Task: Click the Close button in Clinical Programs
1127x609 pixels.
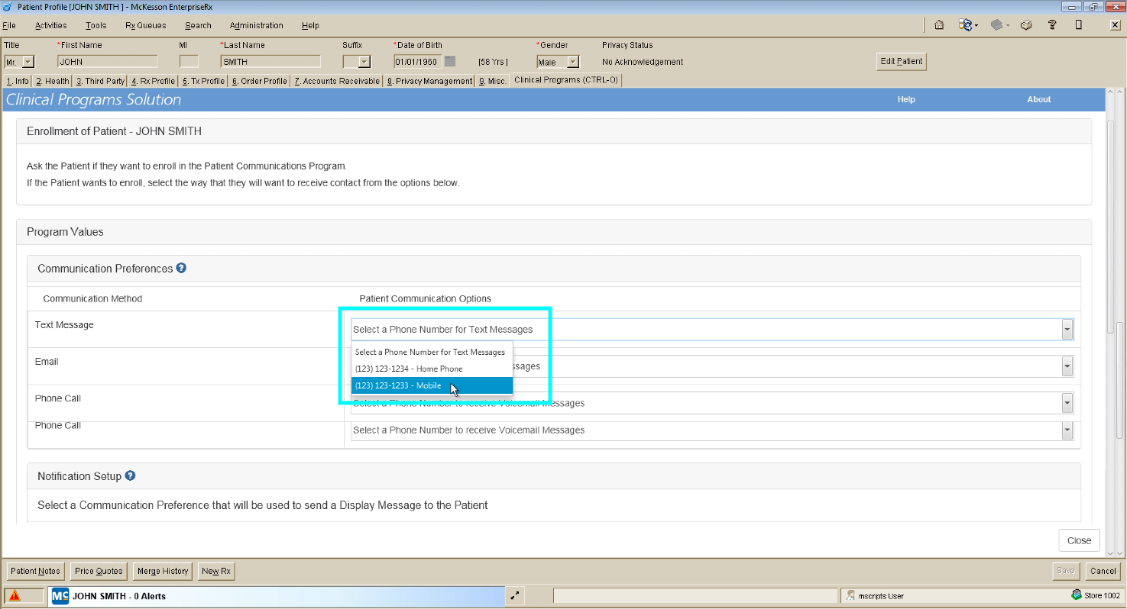Action: 1079,540
